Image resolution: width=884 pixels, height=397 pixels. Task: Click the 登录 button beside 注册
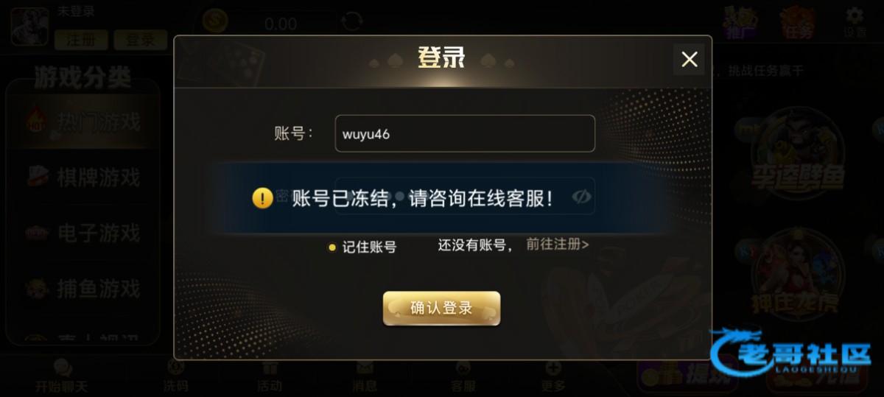140,40
